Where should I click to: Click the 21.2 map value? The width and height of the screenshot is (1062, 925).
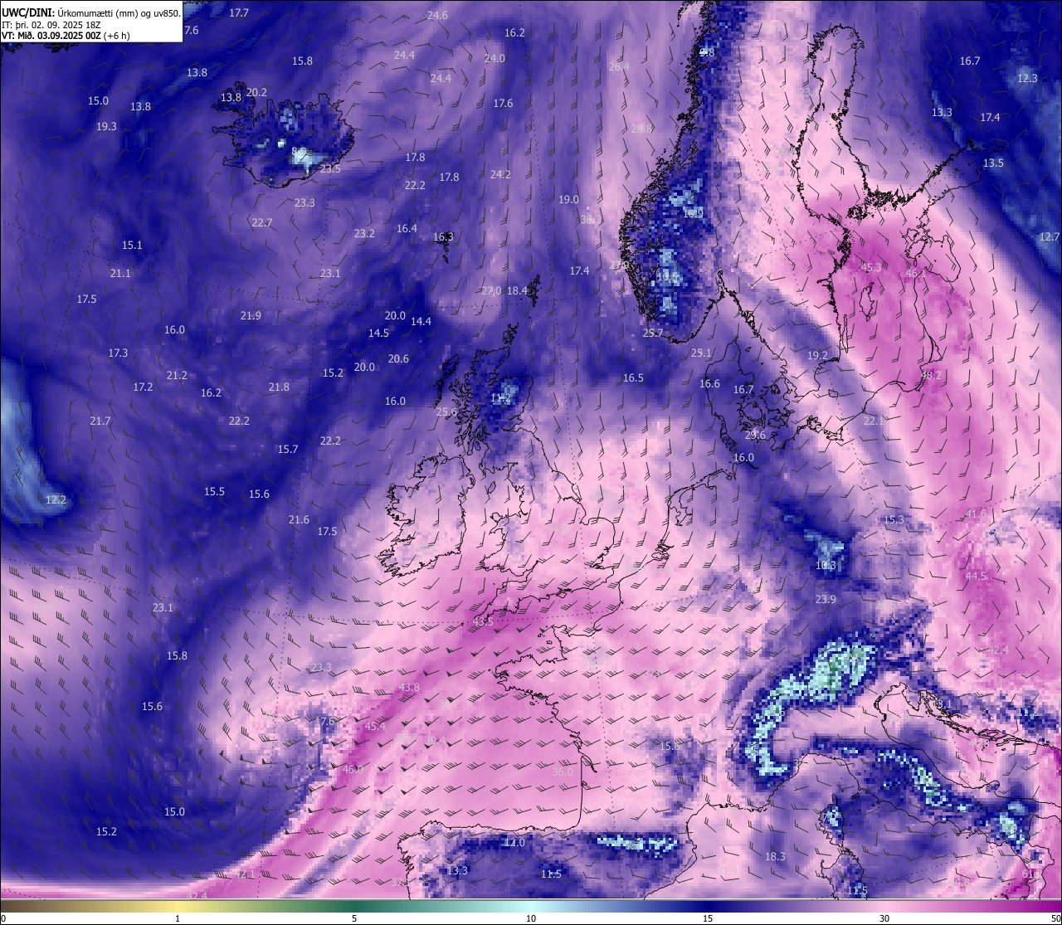(x=177, y=375)
